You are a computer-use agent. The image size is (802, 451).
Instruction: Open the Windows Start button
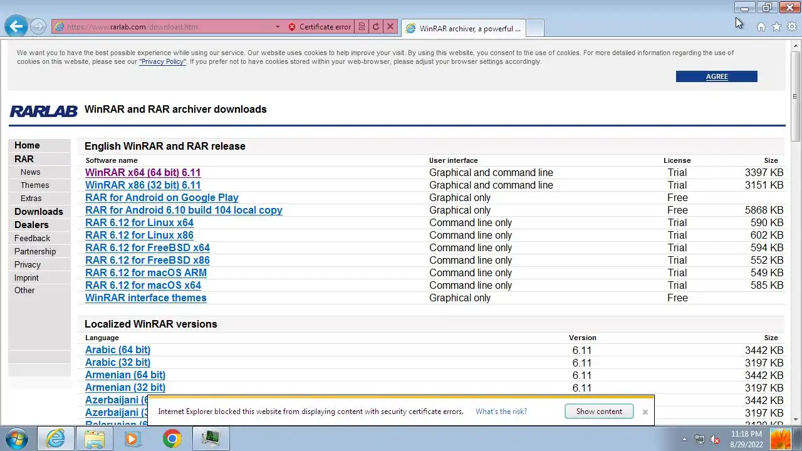[x=17, y=438]
